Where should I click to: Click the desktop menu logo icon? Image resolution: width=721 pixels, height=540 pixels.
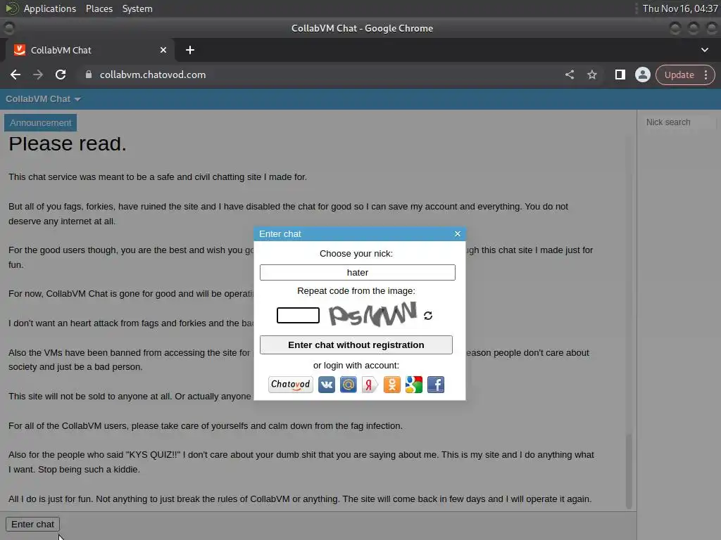point(11,8)
